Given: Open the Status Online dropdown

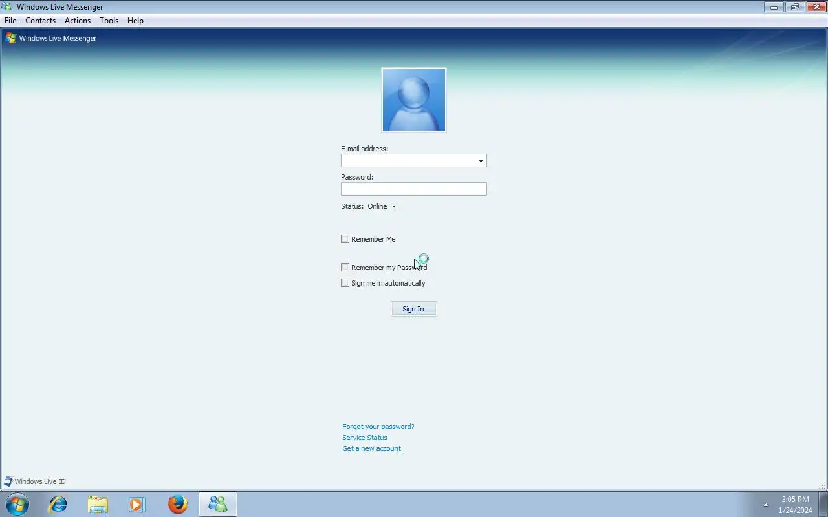Looking at the screenshot, I should pos(382,206).
